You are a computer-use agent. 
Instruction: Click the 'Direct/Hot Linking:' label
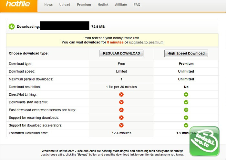[23, 94]
